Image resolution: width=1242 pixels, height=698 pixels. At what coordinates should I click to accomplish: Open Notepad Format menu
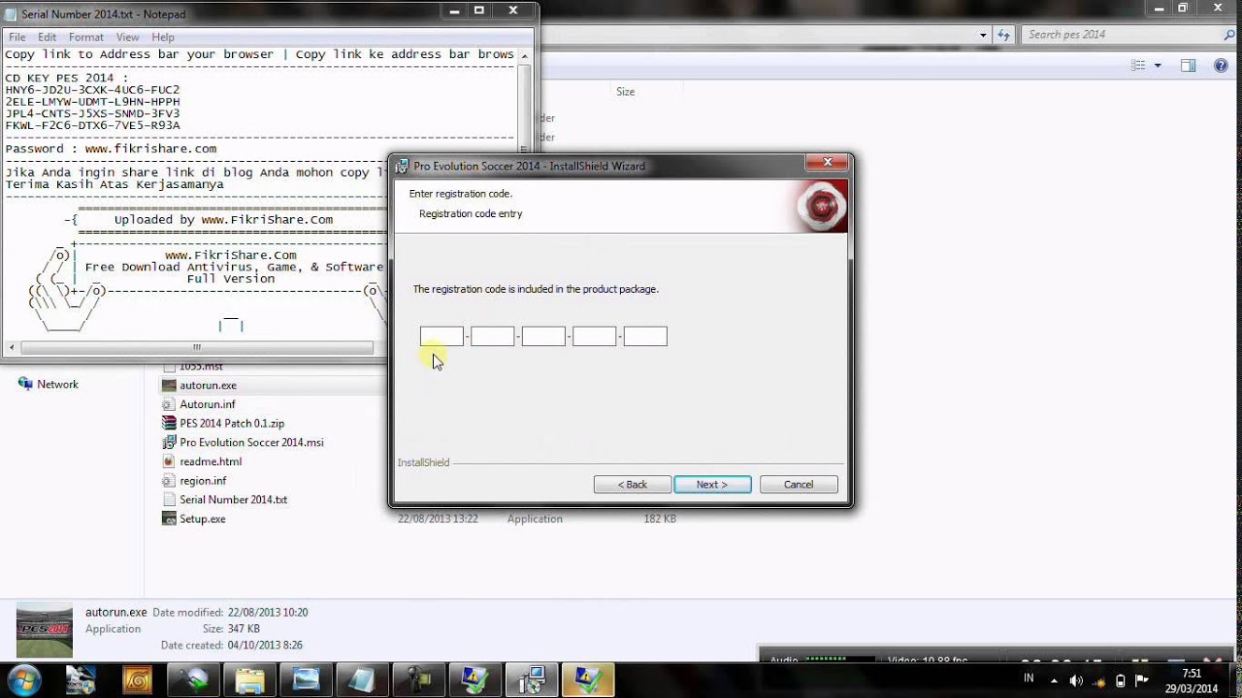pos(86,37)
